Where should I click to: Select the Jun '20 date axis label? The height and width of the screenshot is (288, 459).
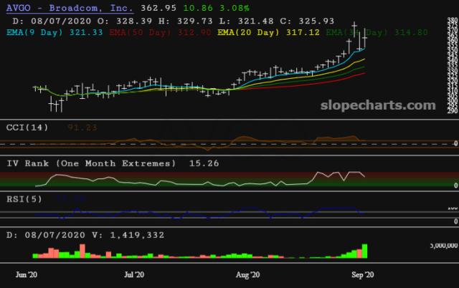click(26, 274)
